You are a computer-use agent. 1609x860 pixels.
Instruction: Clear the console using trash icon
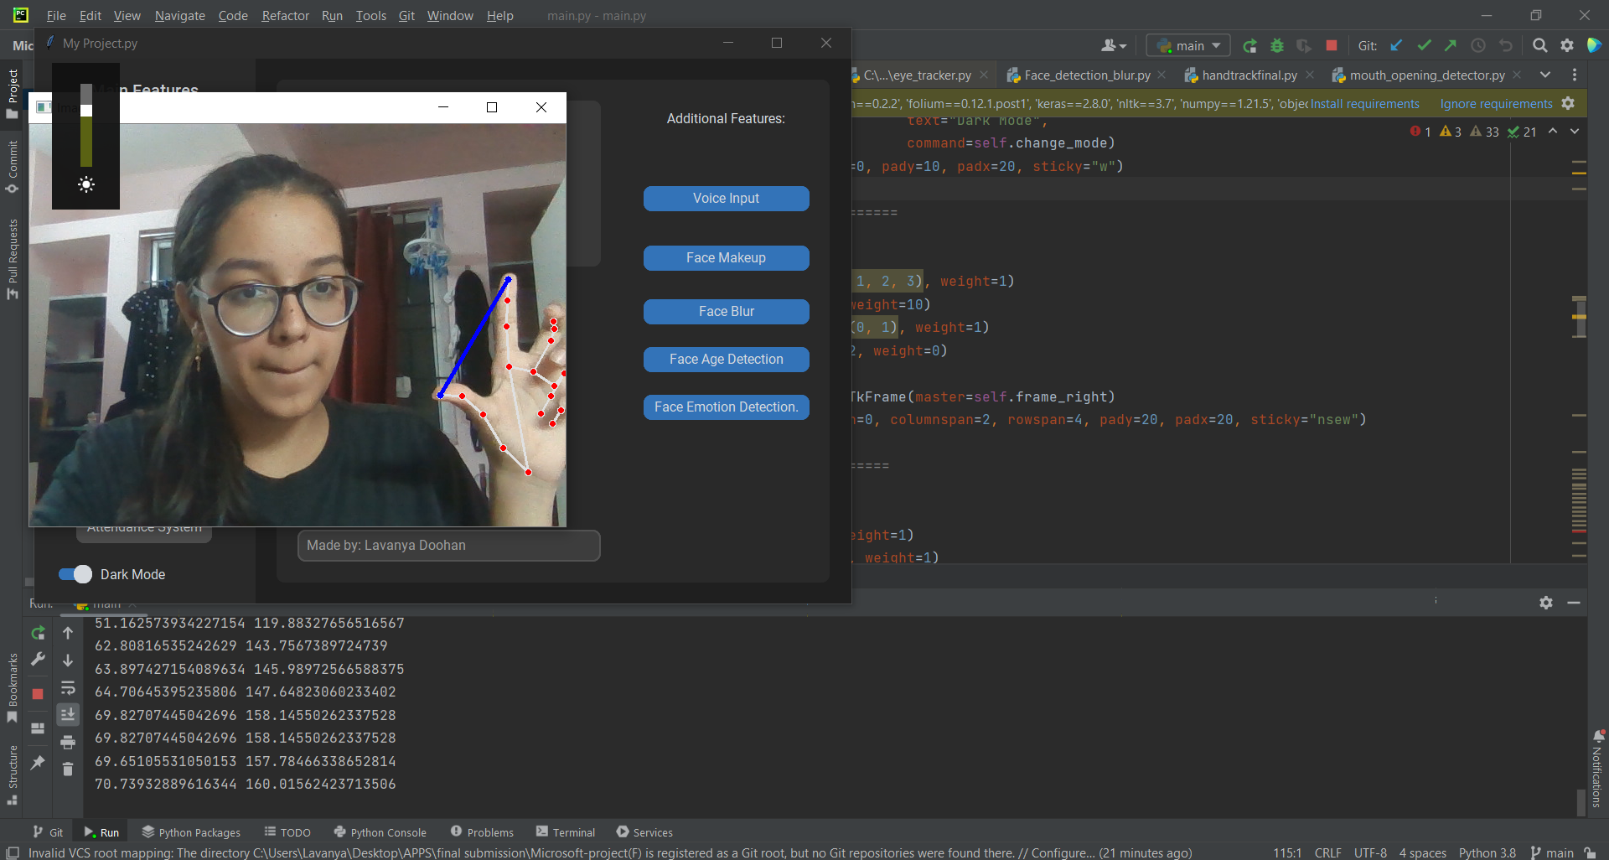coord(68,769)
